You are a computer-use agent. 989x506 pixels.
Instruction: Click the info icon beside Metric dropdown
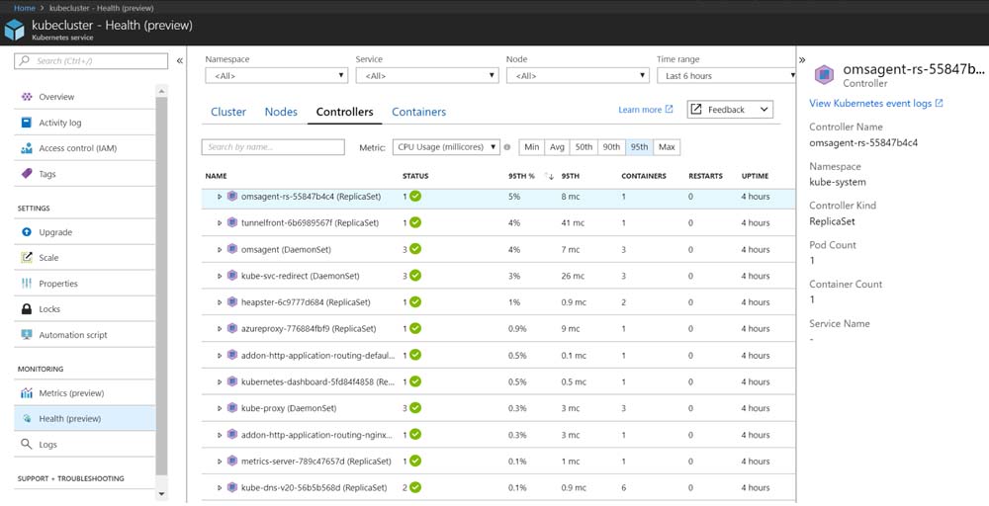pyautogui.click(x=507, y=147)
